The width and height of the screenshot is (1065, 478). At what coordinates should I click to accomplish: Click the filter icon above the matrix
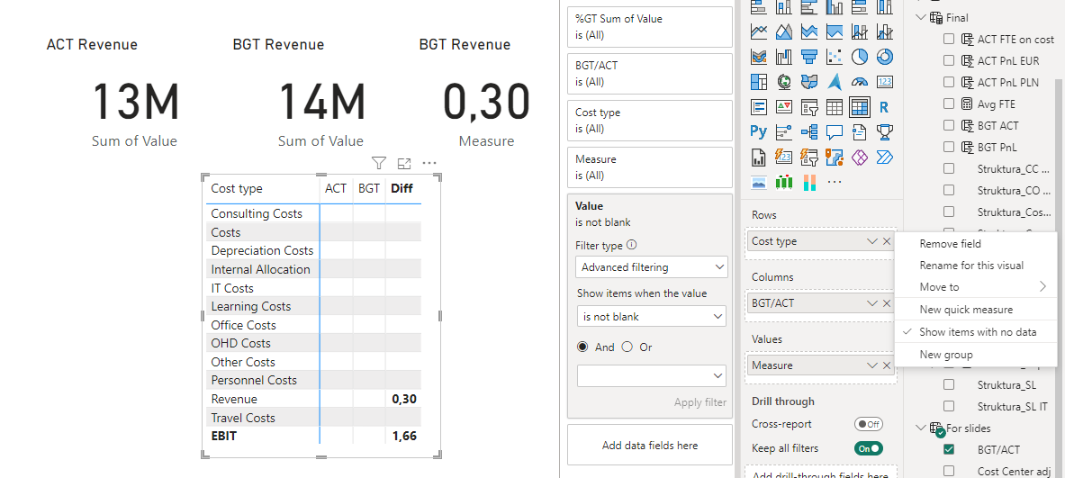point(379,163)
